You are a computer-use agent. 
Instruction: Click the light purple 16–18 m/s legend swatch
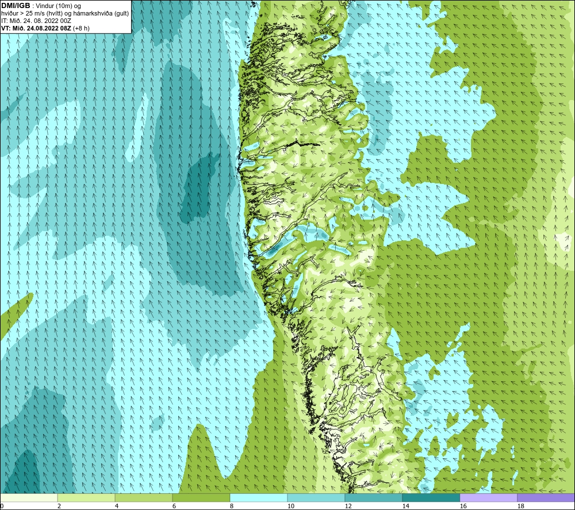point(488,497)
